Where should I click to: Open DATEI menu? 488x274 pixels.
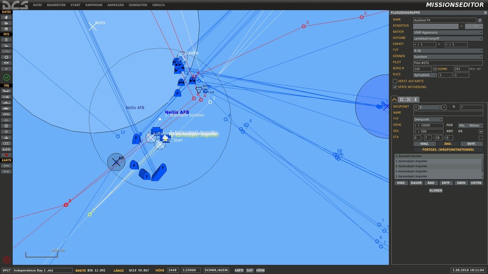point(38,5)
